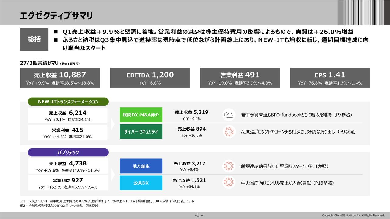This screenshot has height=219, width=390.
Task: Click the YoY +0.0% figure
Action: [192, 119]
